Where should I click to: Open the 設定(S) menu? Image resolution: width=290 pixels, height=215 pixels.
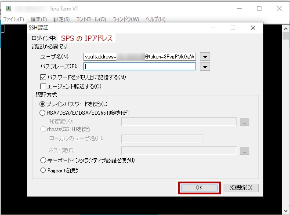[62, 19]
